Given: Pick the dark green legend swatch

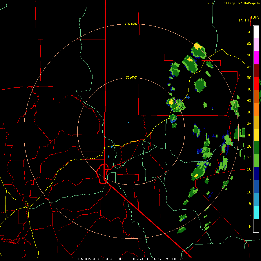Looking at the screenshot, I should tap(256, 148).
